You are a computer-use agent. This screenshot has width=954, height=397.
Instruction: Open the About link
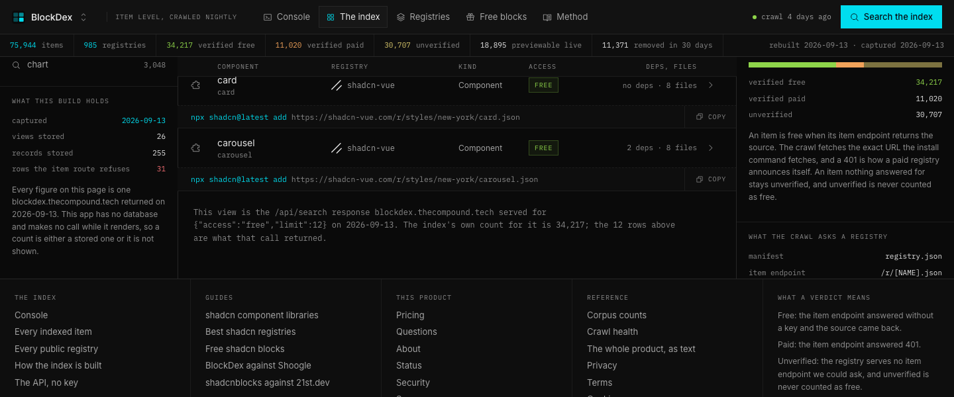pos(408,349)
